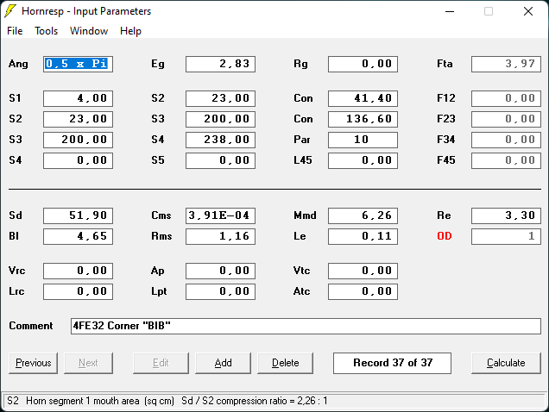Click the red OD label
The height and width of the screenshot is (412, 549).
pyautogui.click(x=445, y=236)
